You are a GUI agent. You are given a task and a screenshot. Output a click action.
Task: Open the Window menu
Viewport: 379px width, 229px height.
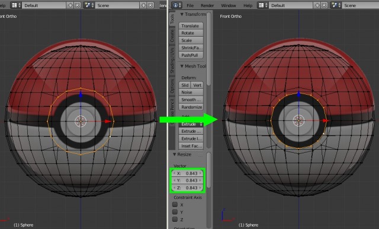229,5
